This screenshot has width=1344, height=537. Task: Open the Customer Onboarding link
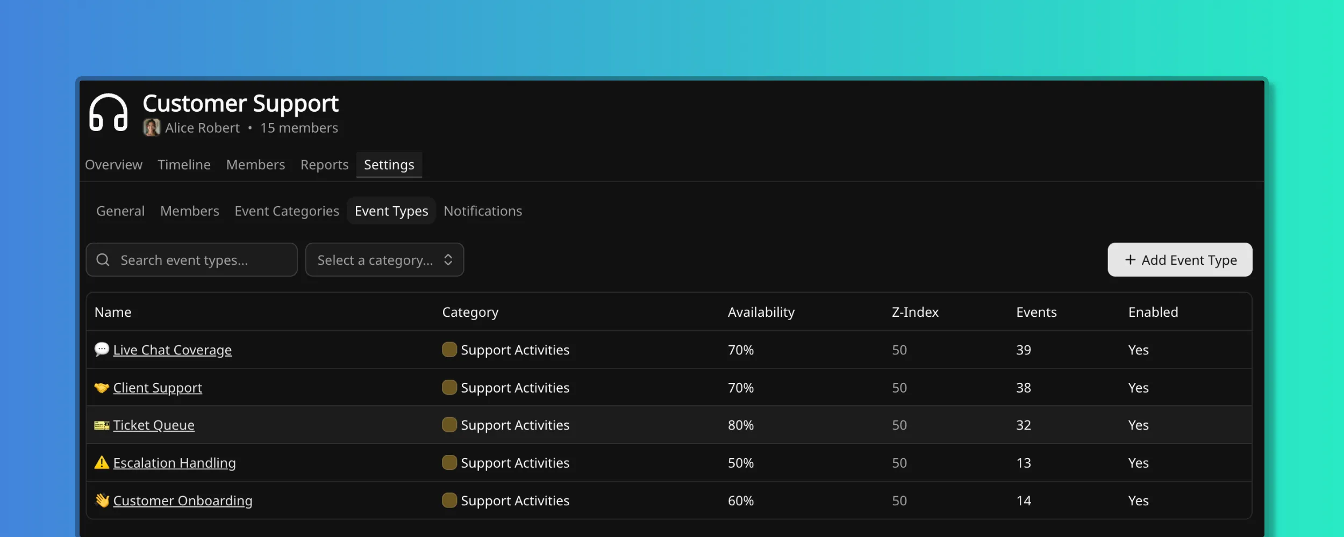pyautogui.click(x=183, y=500)
